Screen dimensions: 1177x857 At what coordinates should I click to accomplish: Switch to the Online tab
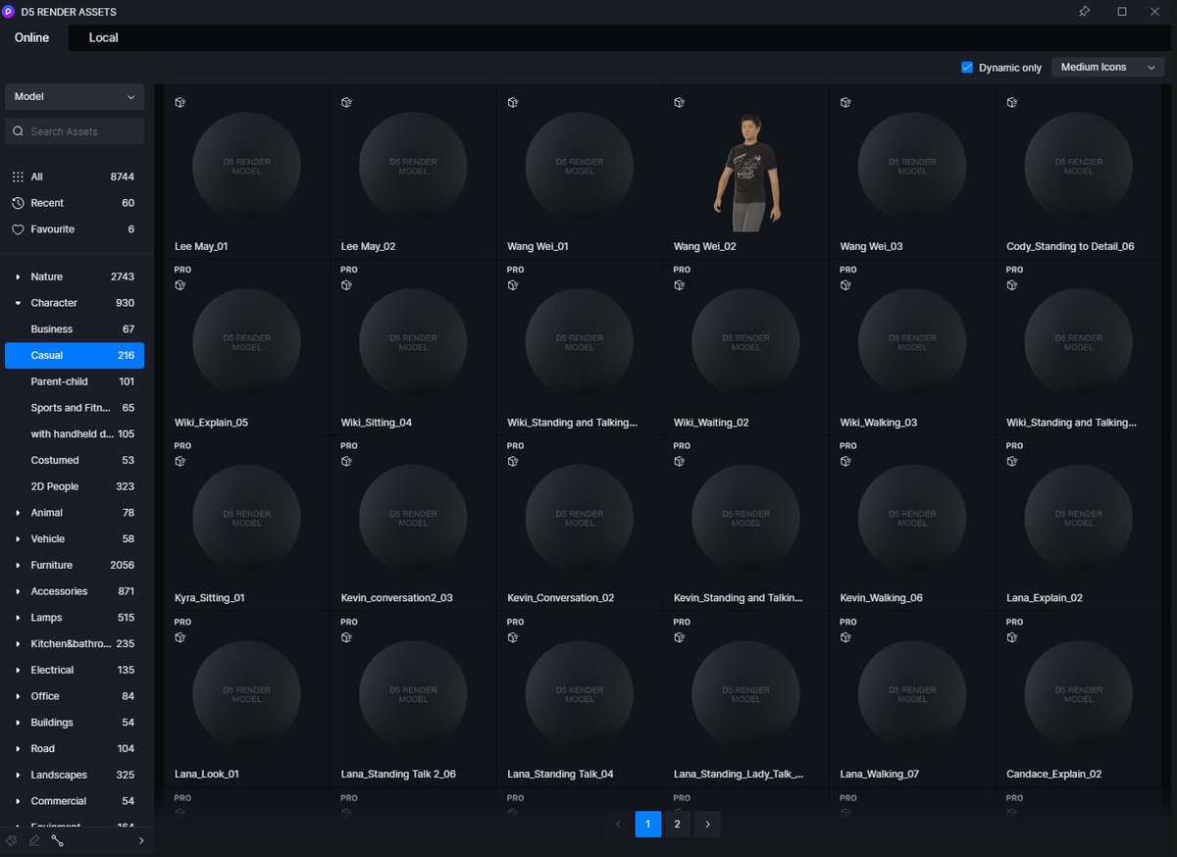(x=32, y=37)
